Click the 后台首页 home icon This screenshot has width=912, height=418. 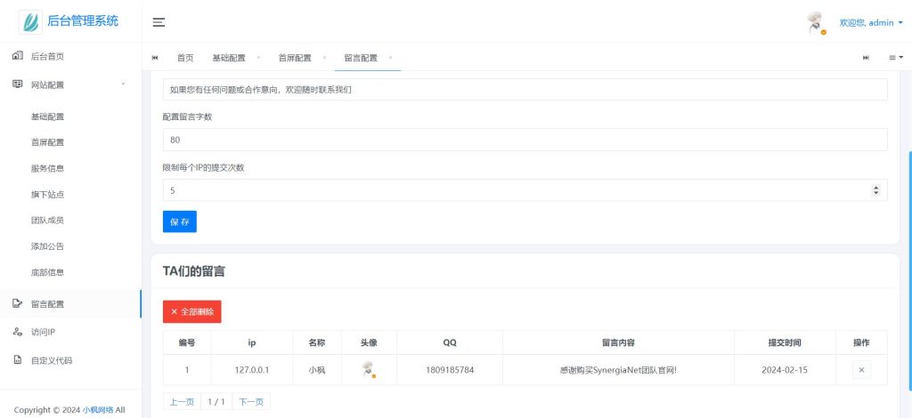18,56
